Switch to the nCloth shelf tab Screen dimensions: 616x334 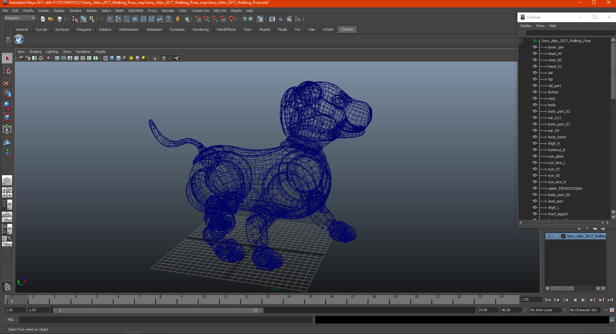328,30
